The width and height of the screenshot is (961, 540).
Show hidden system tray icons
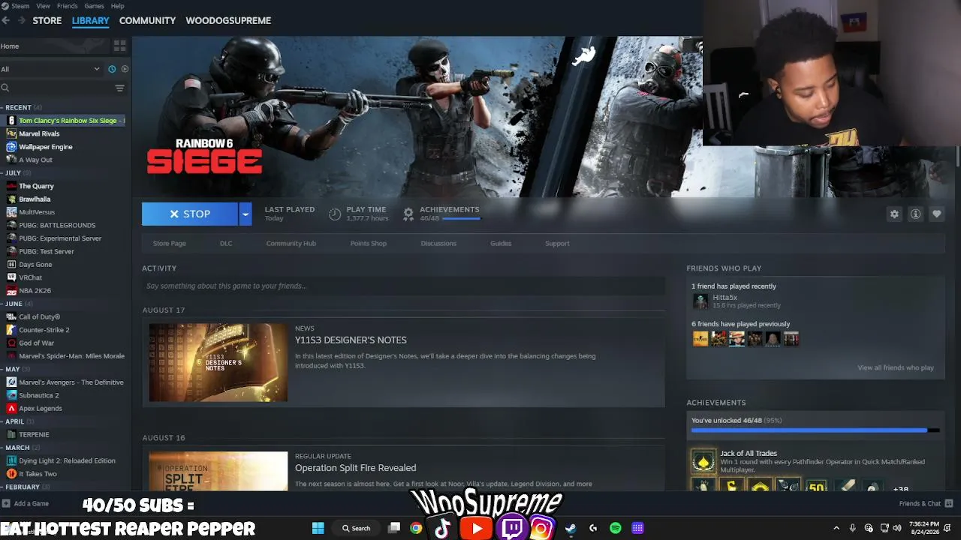(x=836, y=528)
